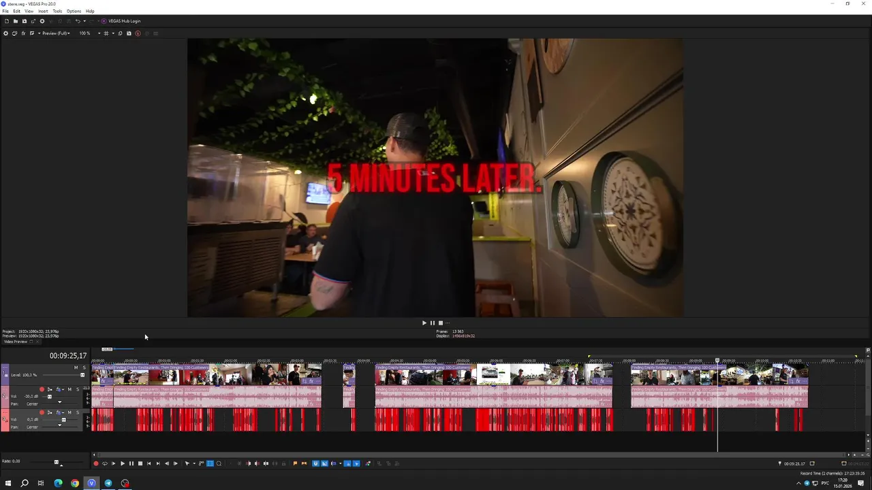Screen dimensions: 872x490
Task: Click Play From Start in transport bar
Action: 114,463
